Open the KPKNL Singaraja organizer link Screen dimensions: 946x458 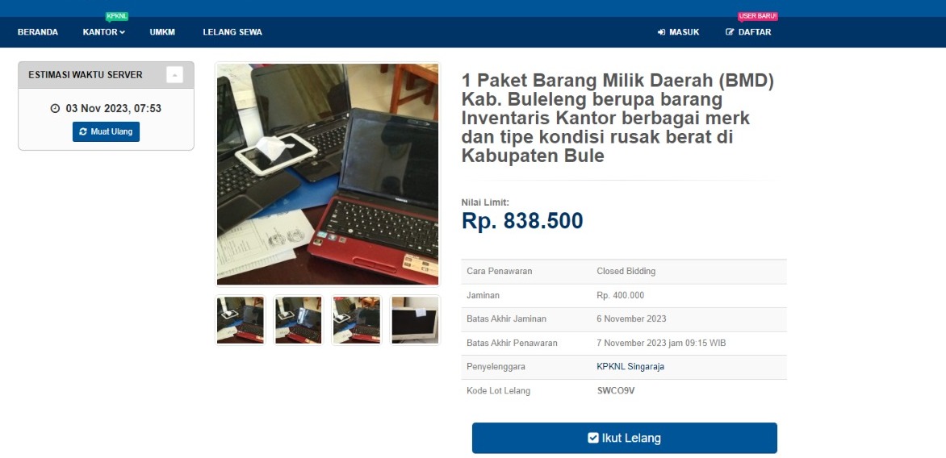click(630, 366)
